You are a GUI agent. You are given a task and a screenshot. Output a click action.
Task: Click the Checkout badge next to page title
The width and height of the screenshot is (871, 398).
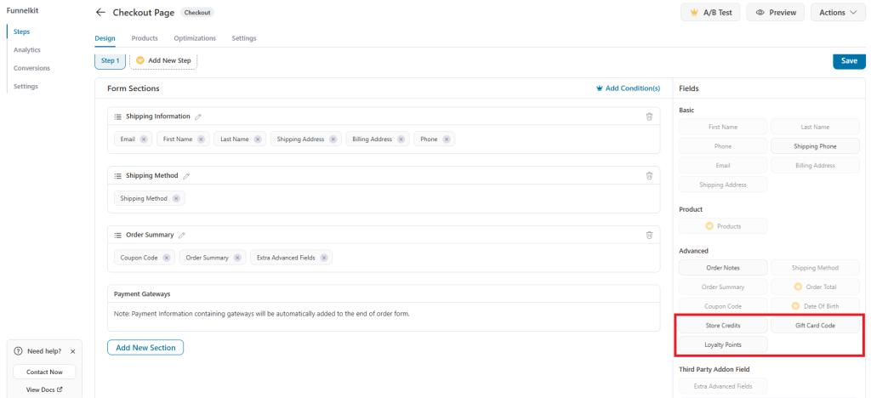(x=197, y=12)
